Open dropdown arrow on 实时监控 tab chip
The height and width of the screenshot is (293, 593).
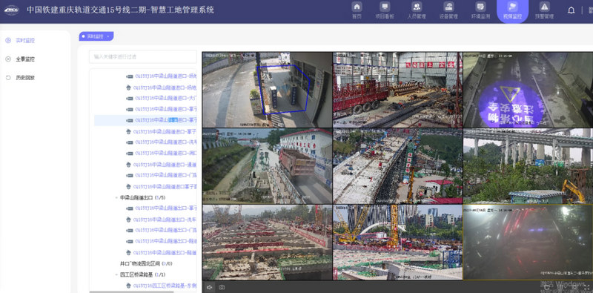coord(108,37)
